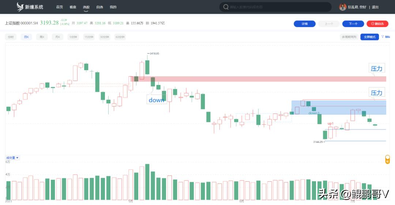Open the user avatar profile
The height and width of the screenshot is (205, 395).
point(343,7)
